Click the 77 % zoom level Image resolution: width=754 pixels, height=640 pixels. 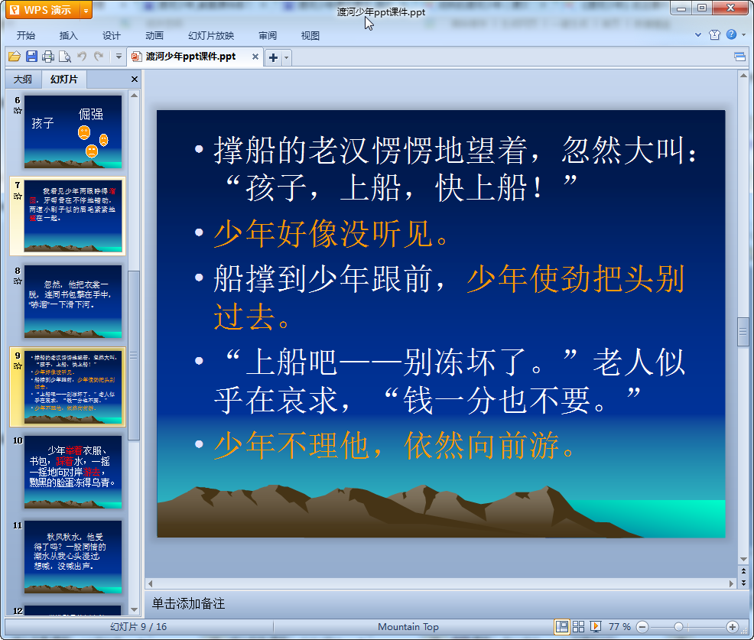coord(619,626)
